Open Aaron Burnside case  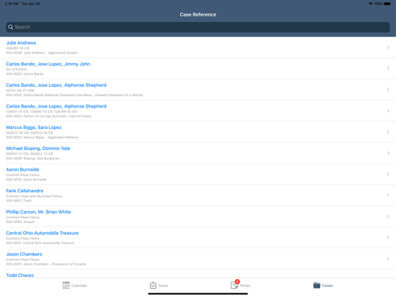click(x=22, y=169)
